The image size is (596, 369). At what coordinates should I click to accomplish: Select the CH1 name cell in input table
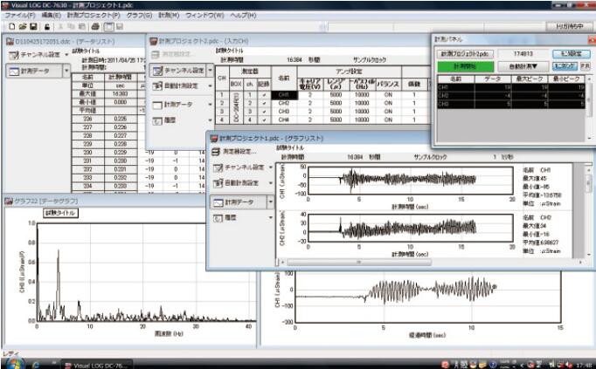pyautogui.click(x=282, y=94)
